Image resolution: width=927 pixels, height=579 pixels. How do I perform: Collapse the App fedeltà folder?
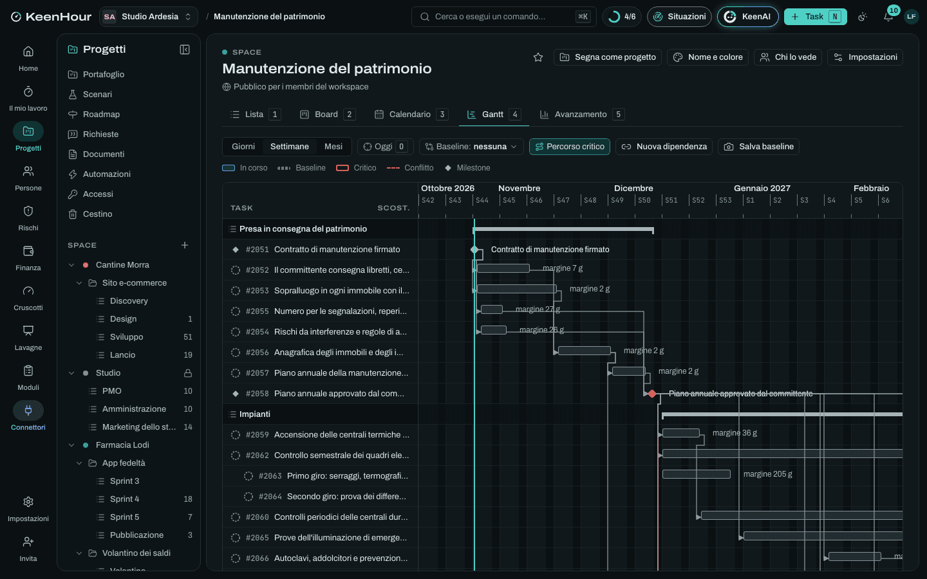pyautogui.click(x=79, y=463)
